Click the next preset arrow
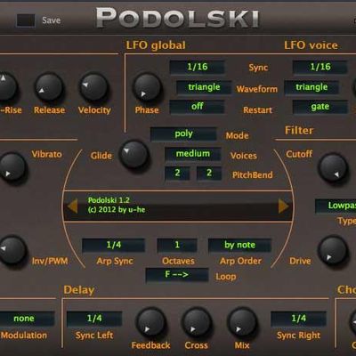Screen dimensions: 356x356 pyautogui.click(x=283, y=206)
